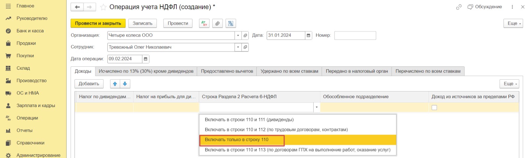Move row up with blue up arrow
530x158 pixels.
tap(115, 84)
